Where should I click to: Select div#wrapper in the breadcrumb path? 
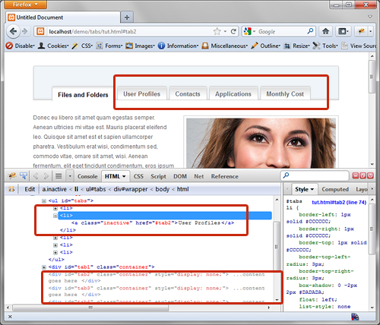(131, 189)
